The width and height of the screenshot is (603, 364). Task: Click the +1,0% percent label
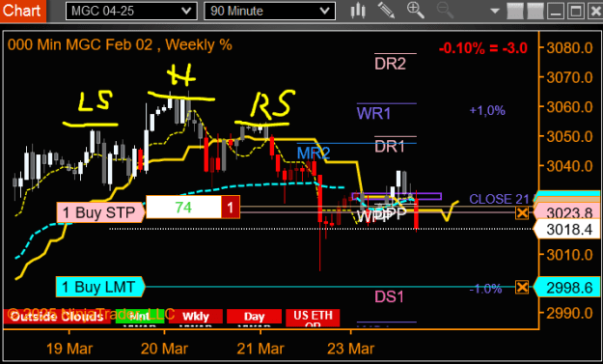(487, 111)
